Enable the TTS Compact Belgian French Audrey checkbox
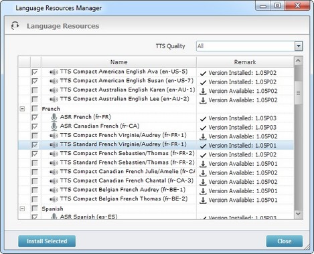This screenshot has height=254, width=314. pyautogui.click(x=35, y=190)
